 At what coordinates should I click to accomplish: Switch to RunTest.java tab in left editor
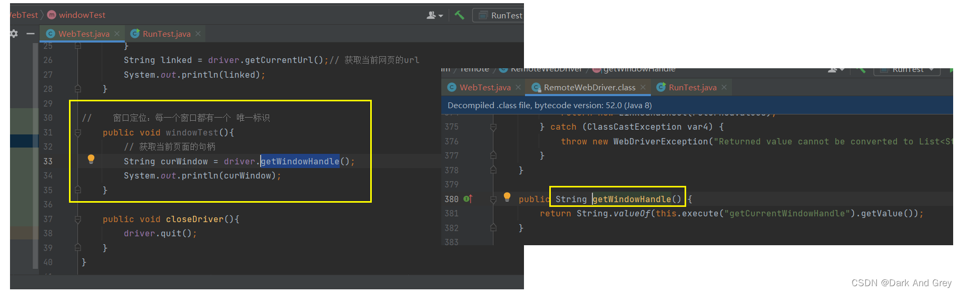click(166, 34)
